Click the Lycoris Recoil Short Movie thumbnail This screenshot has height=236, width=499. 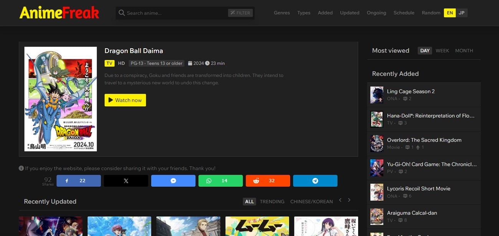click(x=377, y=192)
